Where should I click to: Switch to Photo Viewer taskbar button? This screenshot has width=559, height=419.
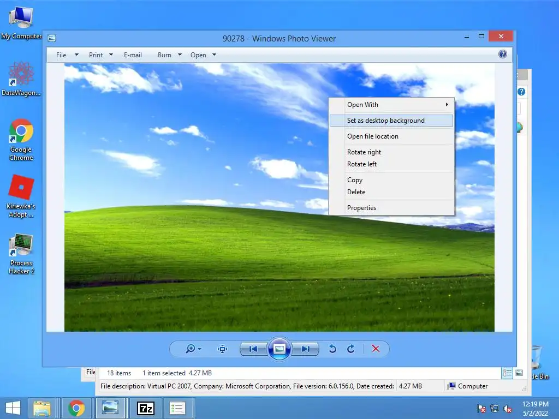(x=110, y=408)
